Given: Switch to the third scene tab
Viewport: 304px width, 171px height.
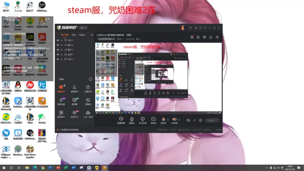Looking at the screenshot, I should (82, 35).
